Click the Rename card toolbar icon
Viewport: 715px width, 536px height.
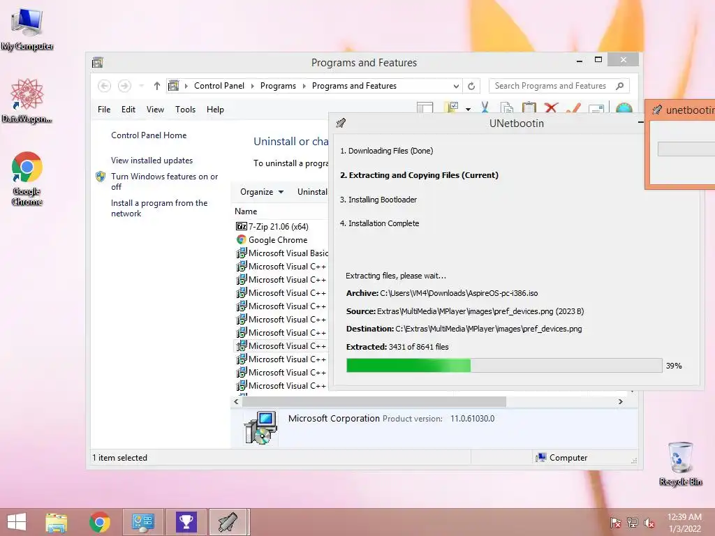[596, 108]
